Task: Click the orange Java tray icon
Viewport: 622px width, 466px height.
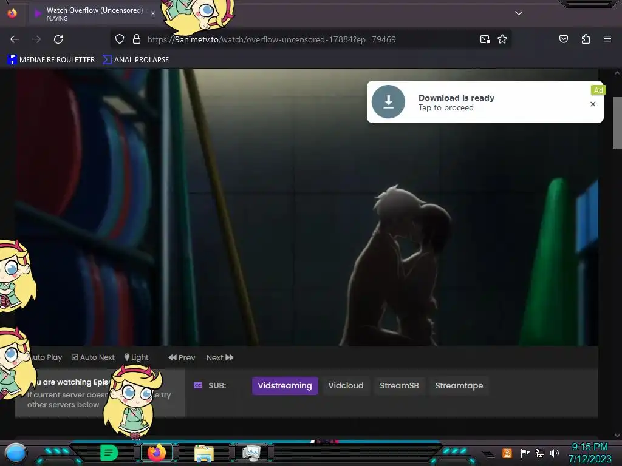Action: tap(507, 453)
